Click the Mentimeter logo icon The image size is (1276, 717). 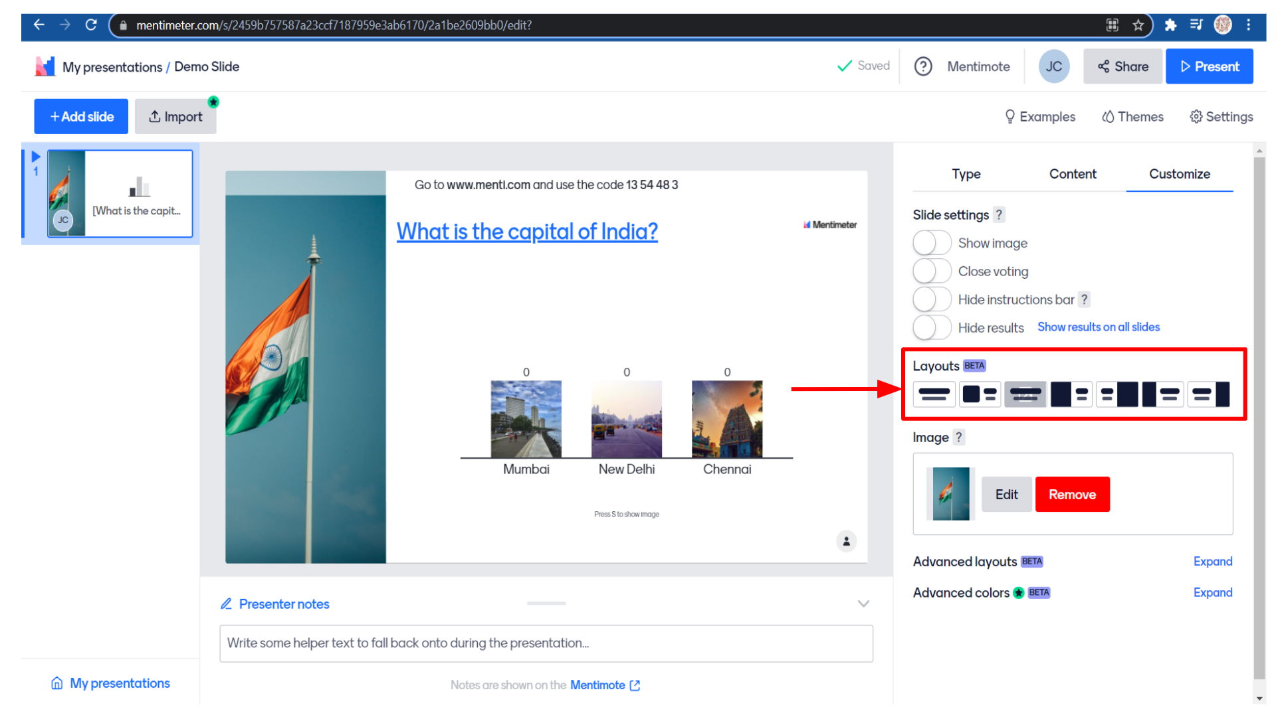45,66
